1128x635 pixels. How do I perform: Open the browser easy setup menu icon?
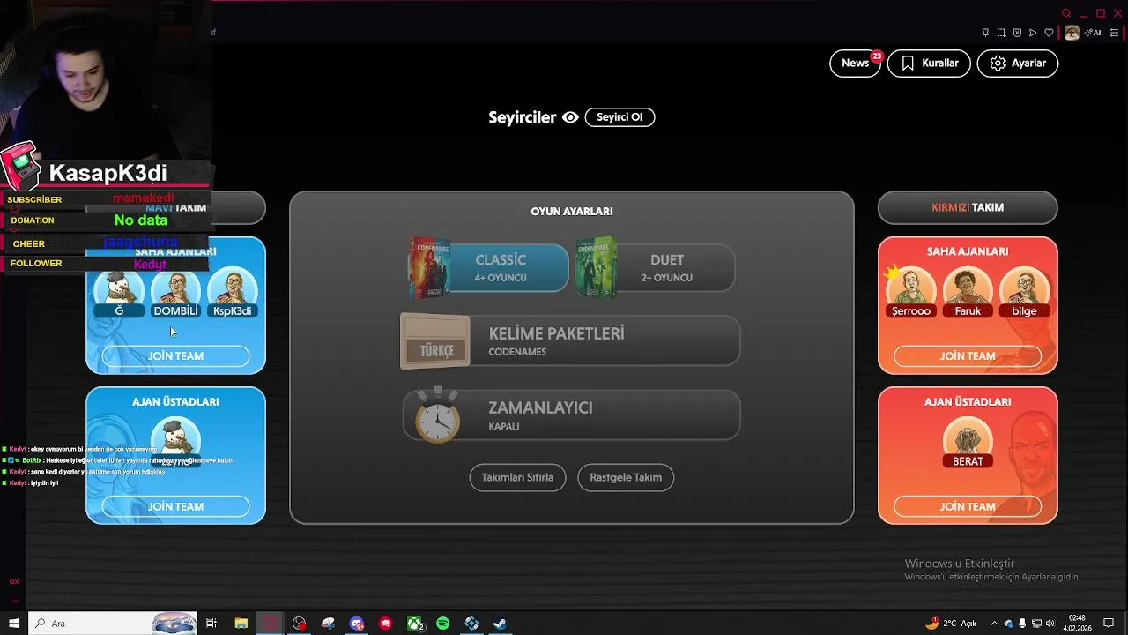(1114, 33)
